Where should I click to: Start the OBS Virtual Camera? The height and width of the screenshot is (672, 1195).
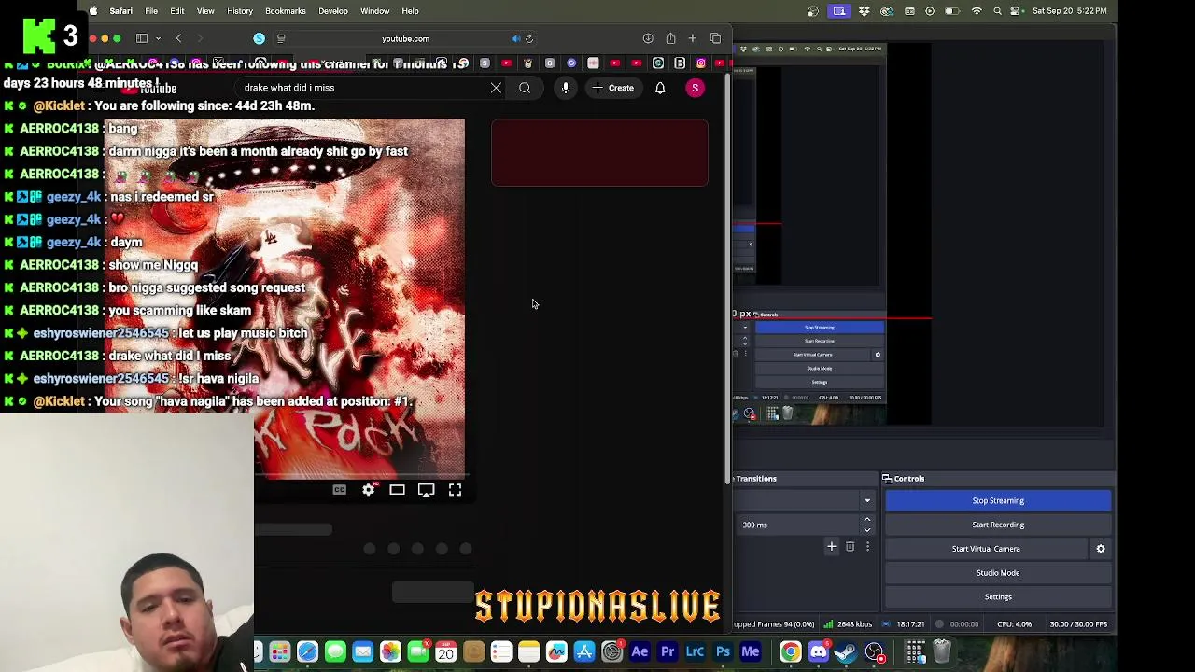(986, 549)
